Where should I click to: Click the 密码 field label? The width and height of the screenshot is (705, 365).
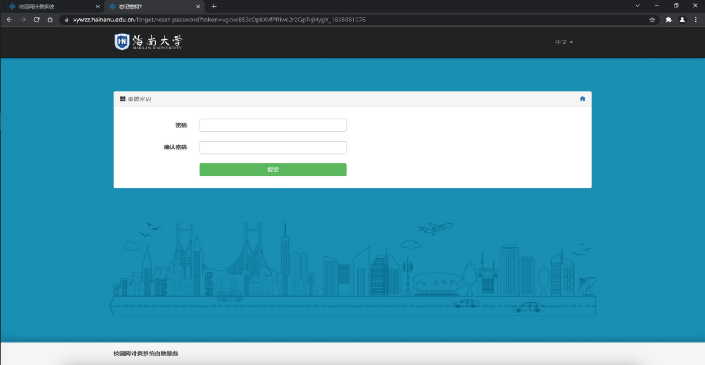point(181,125)
